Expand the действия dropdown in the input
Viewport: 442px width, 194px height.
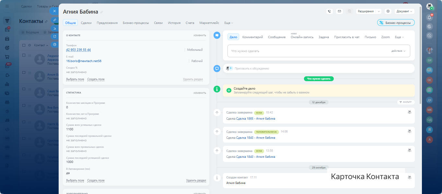pyautogui.click(x=398, y=51)
